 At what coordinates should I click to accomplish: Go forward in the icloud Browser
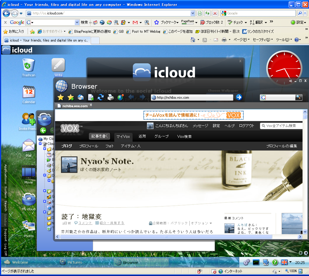142,97
